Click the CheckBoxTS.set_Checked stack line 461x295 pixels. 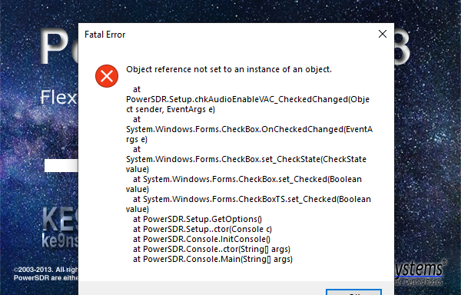pyautogui.click(x=248, y=204)
